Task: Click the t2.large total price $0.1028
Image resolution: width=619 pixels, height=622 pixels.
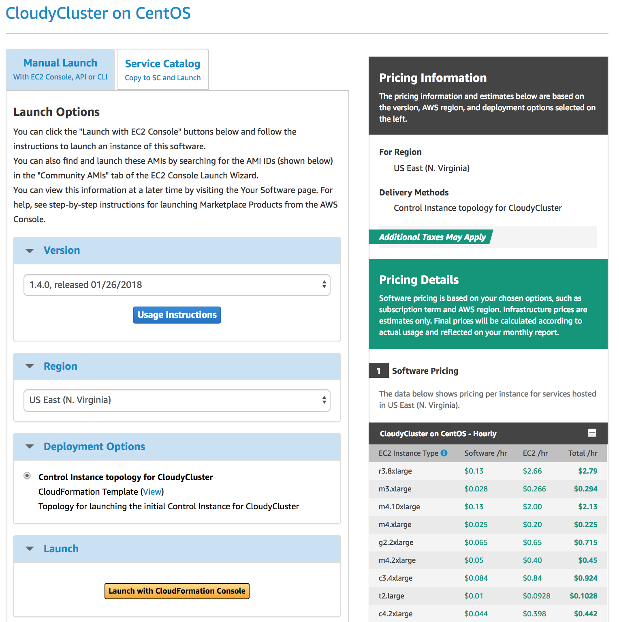Action: 583,596
